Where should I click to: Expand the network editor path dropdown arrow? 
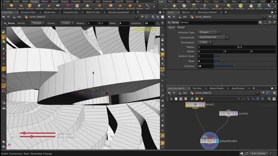(257, 93)
